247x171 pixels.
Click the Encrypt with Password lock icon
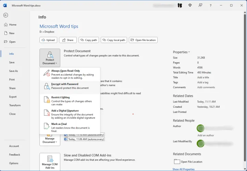pos(46,86)
